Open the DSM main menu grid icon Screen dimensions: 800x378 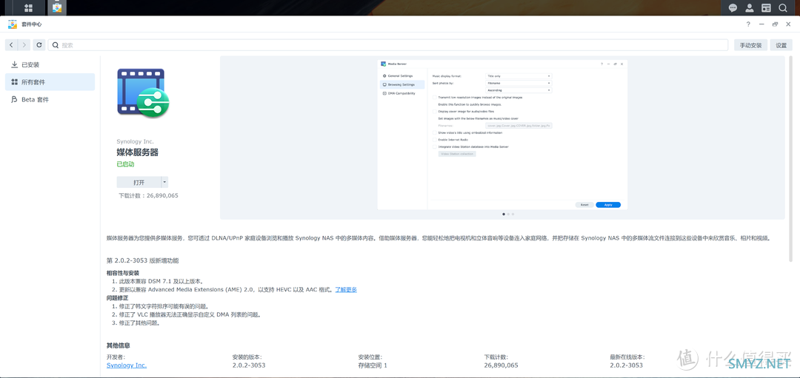(28, 7)
